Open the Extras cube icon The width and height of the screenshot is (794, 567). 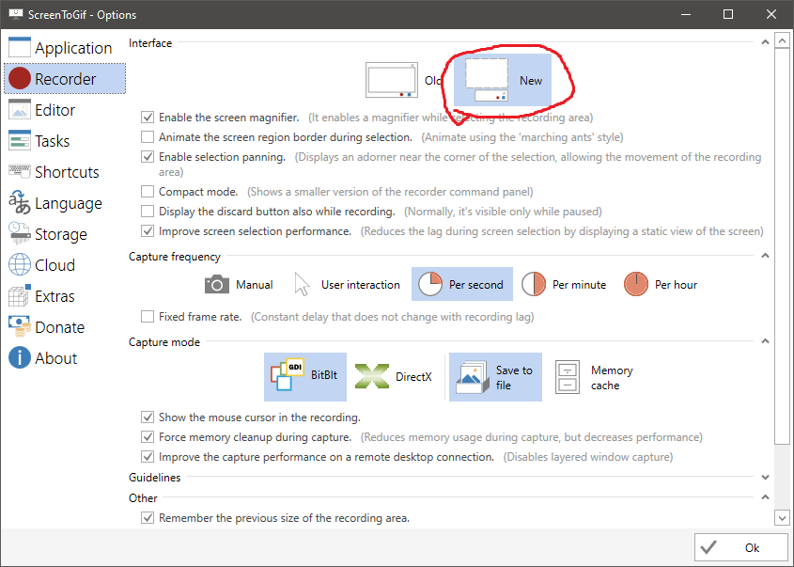(x=20, y=296)
